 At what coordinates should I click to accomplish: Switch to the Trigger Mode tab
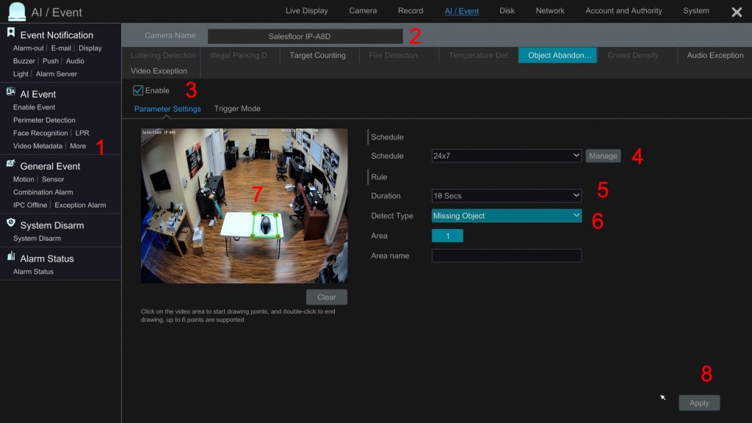point(237,109)
